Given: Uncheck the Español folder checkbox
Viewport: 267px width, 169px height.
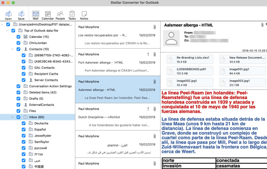Looking at the screenshot, I should [x=24, y=130].
